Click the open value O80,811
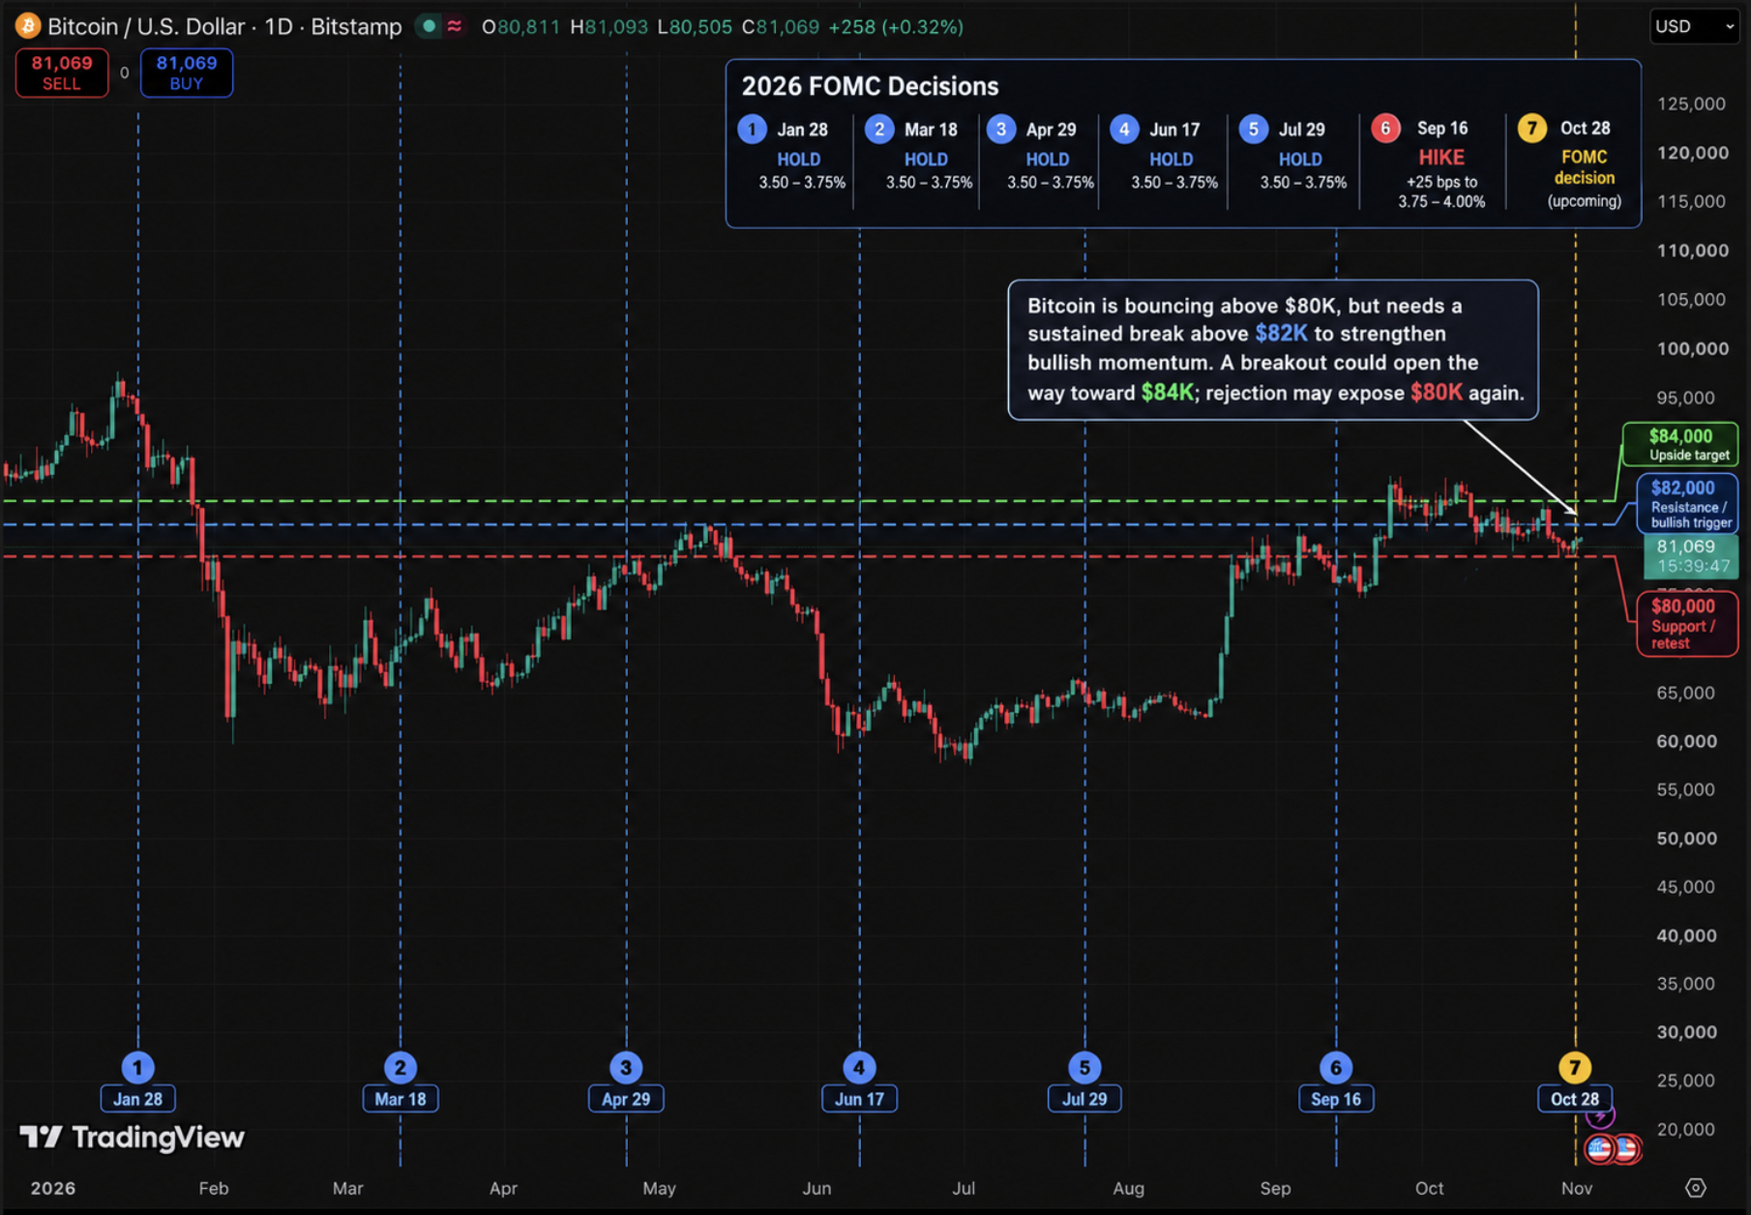Screen dimensions: 1751x1215 coord(520,27)
